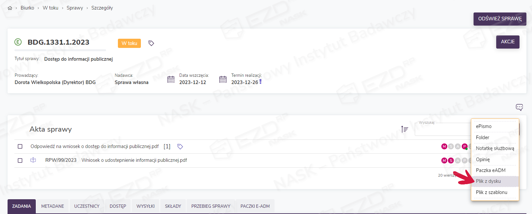
Task: Select Plik z dysku from the menu
Action: (488, 181)
